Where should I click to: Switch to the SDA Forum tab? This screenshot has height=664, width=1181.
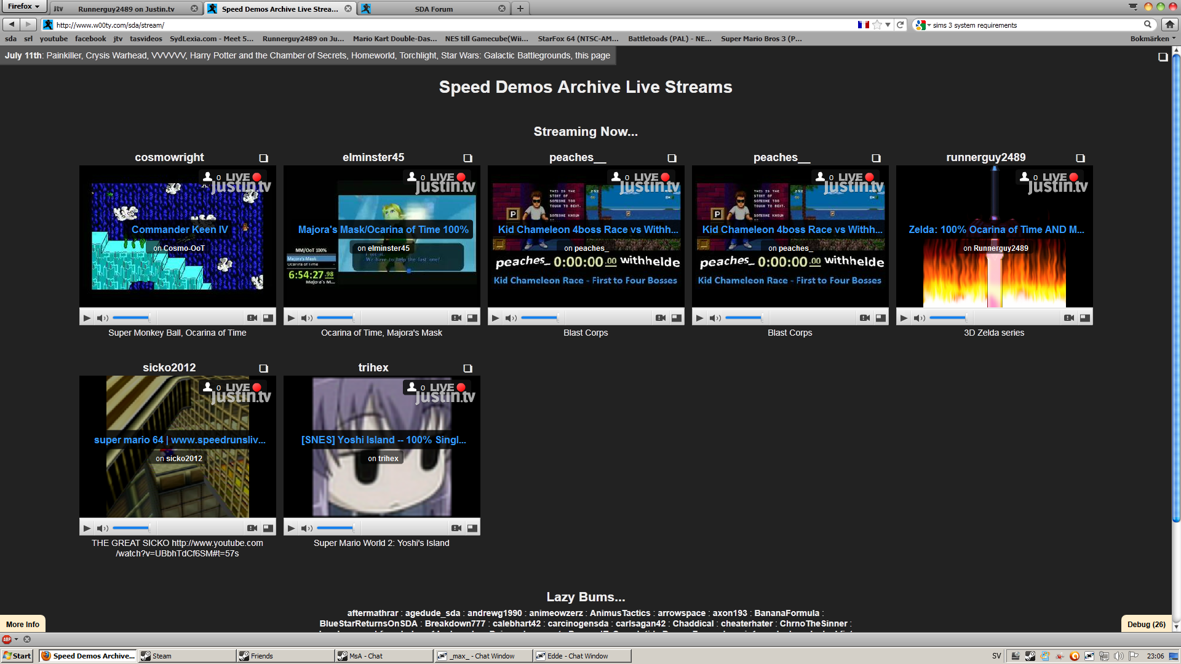point(433,9)
